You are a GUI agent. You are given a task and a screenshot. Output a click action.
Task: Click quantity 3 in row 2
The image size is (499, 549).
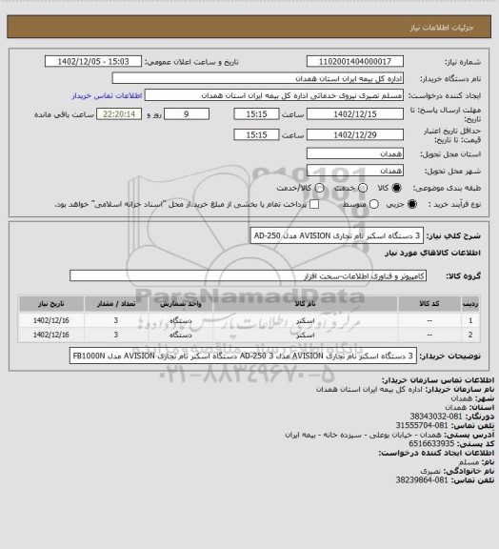tap(116, 335)
